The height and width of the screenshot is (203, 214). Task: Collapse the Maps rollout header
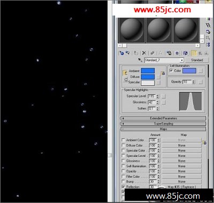click(163, 129)
